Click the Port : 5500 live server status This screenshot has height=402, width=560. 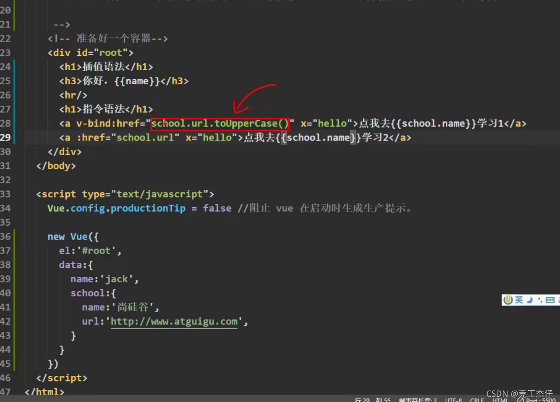tap(537, 399)
